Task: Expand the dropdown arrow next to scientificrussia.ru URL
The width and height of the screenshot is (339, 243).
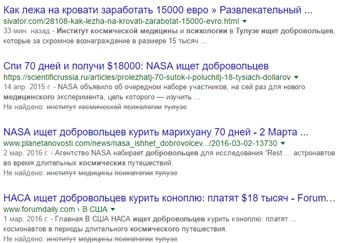Action: point(295,76)
